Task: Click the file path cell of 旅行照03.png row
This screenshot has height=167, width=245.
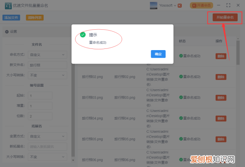Action: click(158, 98)
